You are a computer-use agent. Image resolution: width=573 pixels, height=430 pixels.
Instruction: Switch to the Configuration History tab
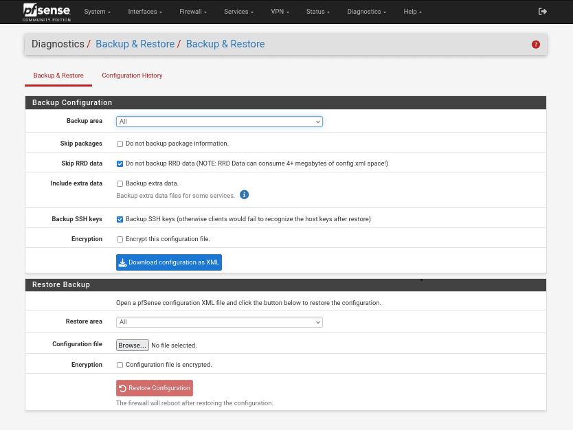click(132, 76)
